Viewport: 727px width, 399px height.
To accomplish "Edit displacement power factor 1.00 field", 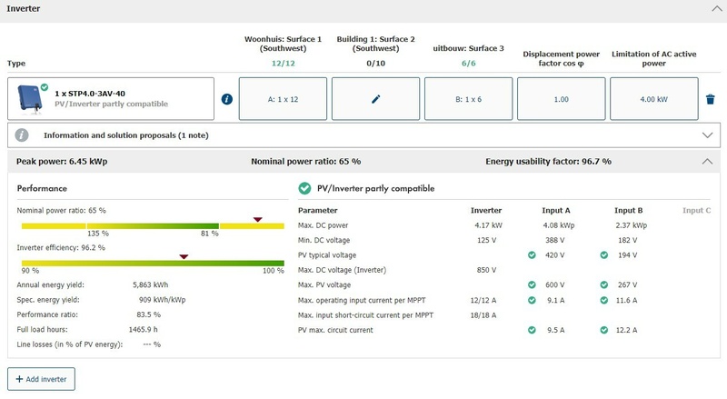I will pyautogui.click(x=561, y=99).
